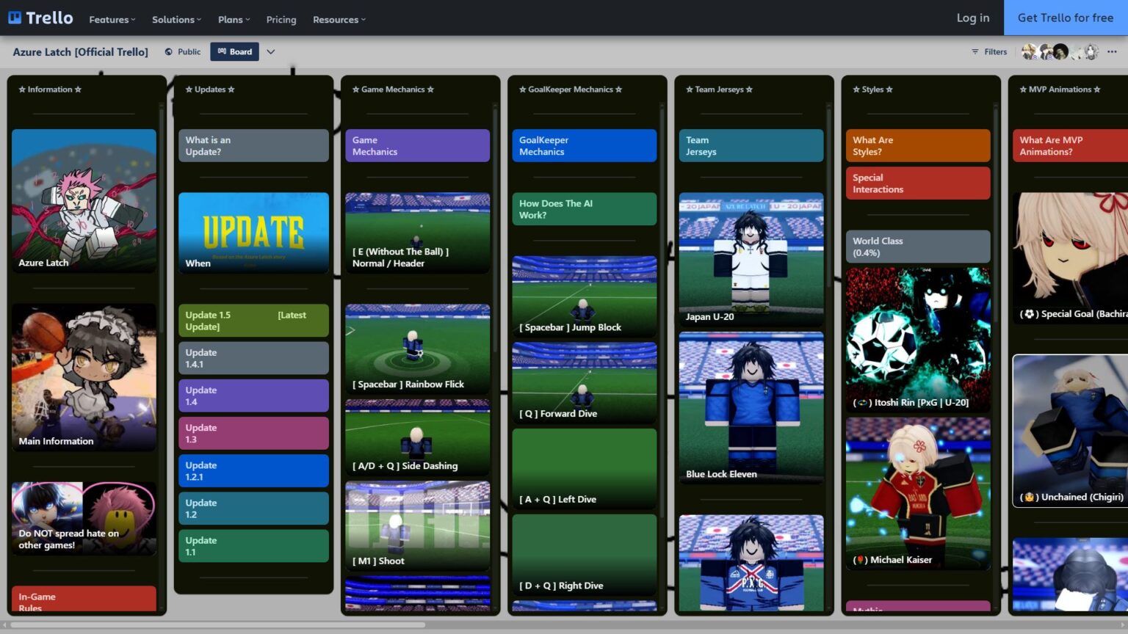Open the Filters icon
The image size is (1128, 634).
[x=974, y=51]
